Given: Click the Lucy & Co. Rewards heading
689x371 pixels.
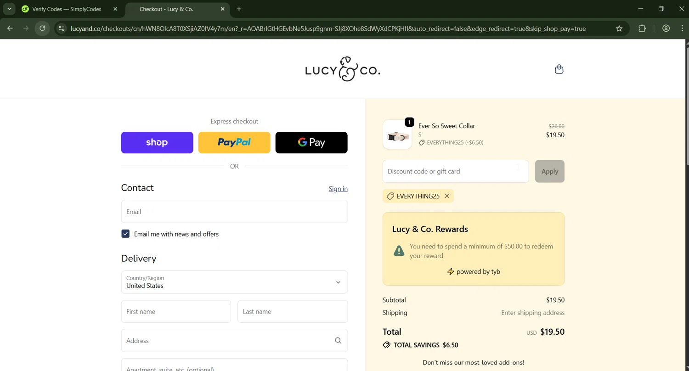Looking at the screenshot, I should click(x=430, y=229).
